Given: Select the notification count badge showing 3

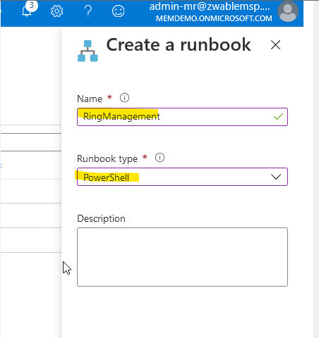Looking at the screenshot, I should (32, 5).
